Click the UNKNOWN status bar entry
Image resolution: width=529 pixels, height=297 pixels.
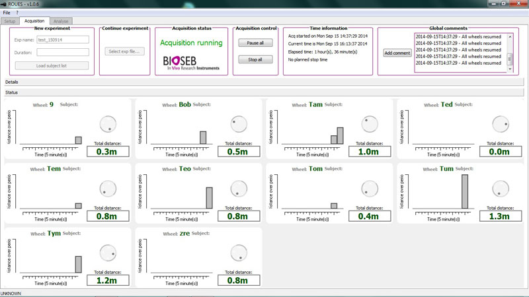click(x=11, y=293)
